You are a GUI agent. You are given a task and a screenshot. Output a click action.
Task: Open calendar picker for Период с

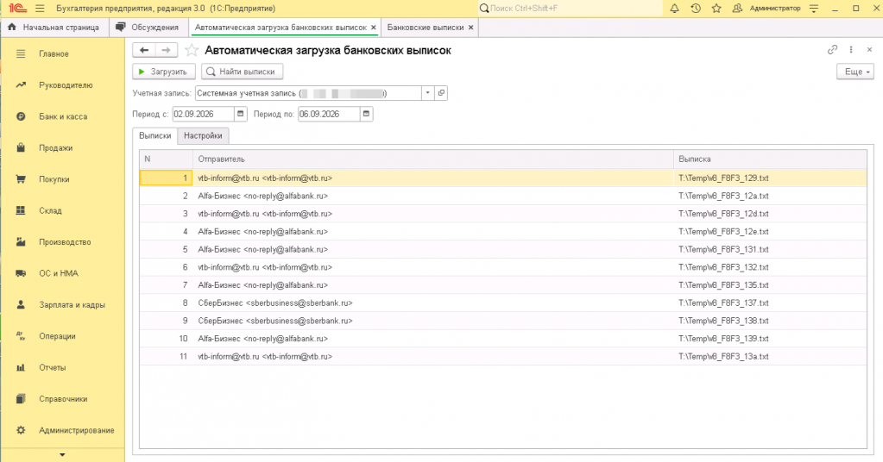(x=241, y=114)
